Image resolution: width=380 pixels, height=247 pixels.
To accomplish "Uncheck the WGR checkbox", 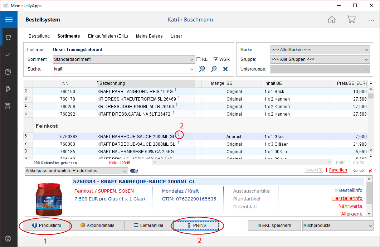I will tap(216, 59).
